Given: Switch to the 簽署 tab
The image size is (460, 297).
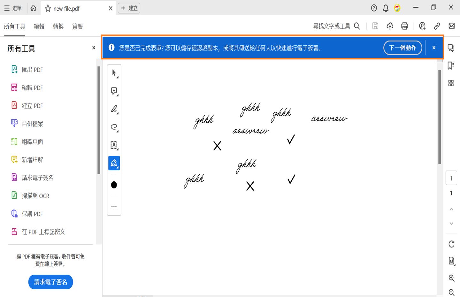Looking at the screenshot, I should pos(77,26).
